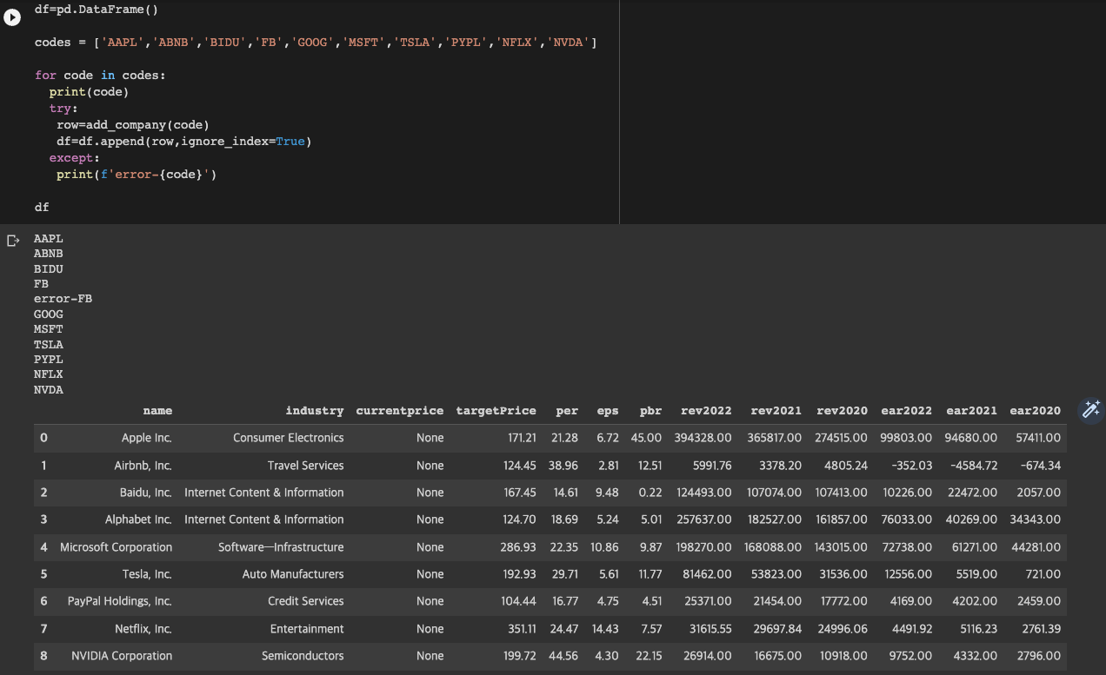The height and width of the screenshot is (675, 1106).
Task: Click the 'PayPal Holdings, Inc.' name cell
Action: (x=120, y=601)
